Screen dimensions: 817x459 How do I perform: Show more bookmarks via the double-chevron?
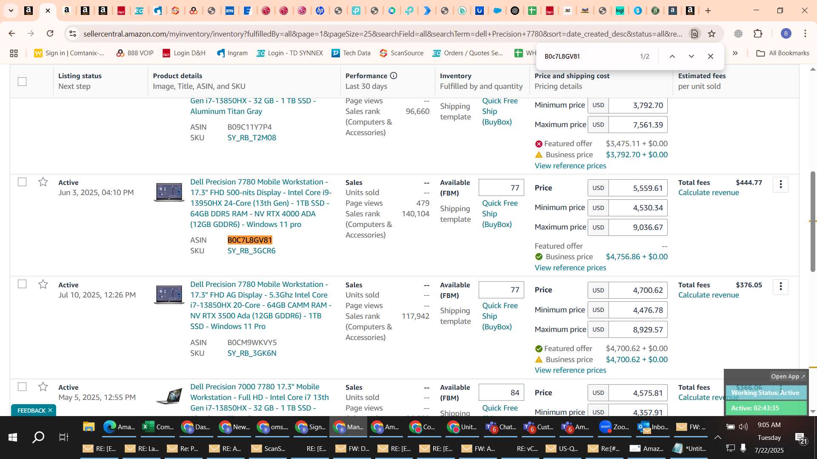coord(735,53)
